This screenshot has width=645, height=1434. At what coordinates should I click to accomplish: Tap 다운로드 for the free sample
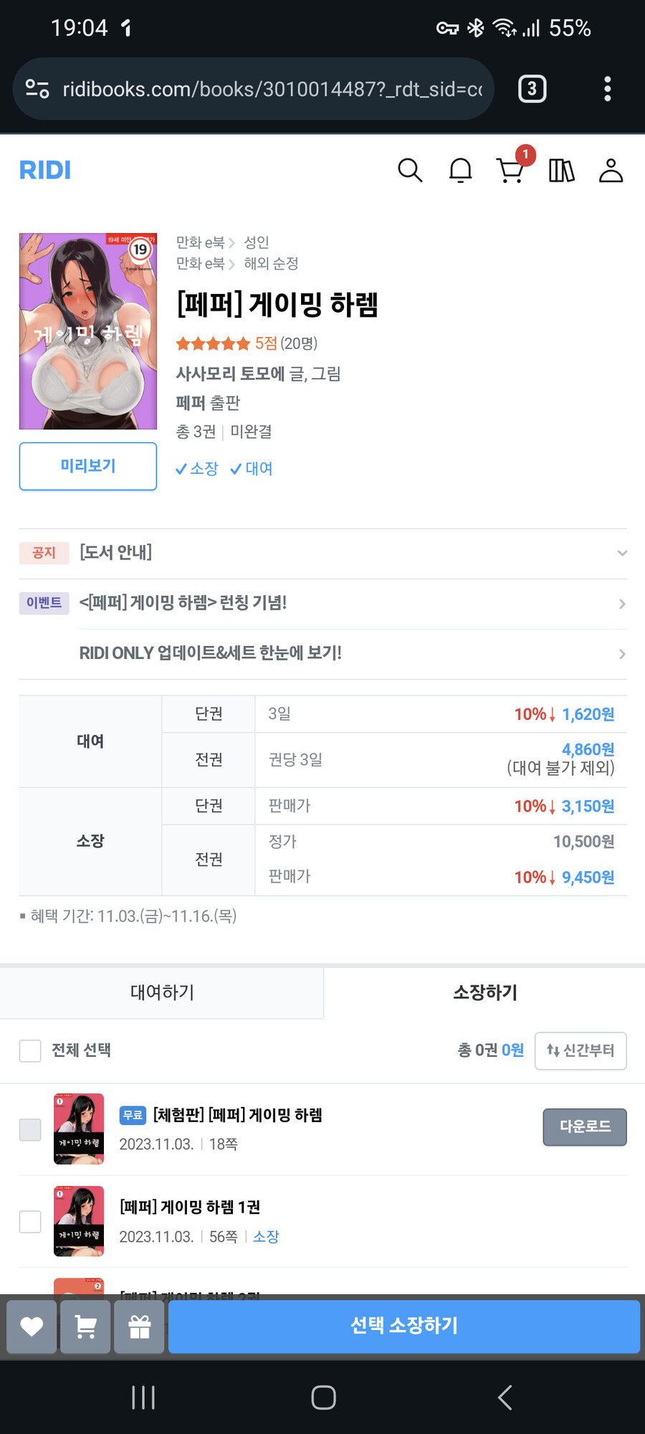click(x=584, y=1127)
